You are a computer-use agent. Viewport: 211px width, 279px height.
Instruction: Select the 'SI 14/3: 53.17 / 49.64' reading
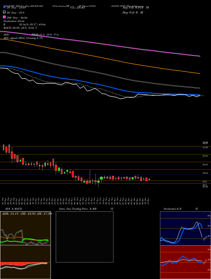tap(32, 25)
